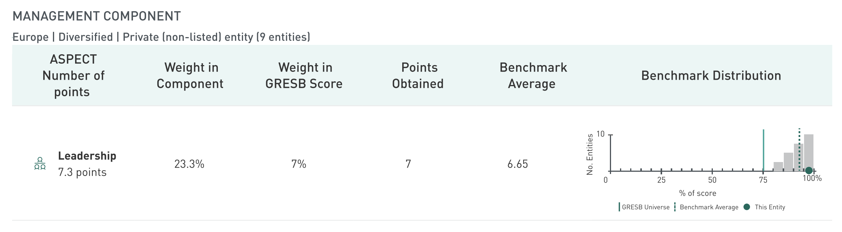Screen dimensions: 842x232
Task: Click the tallest gray histogram bar
Action: pyautogui.click(x=809, y=150)
